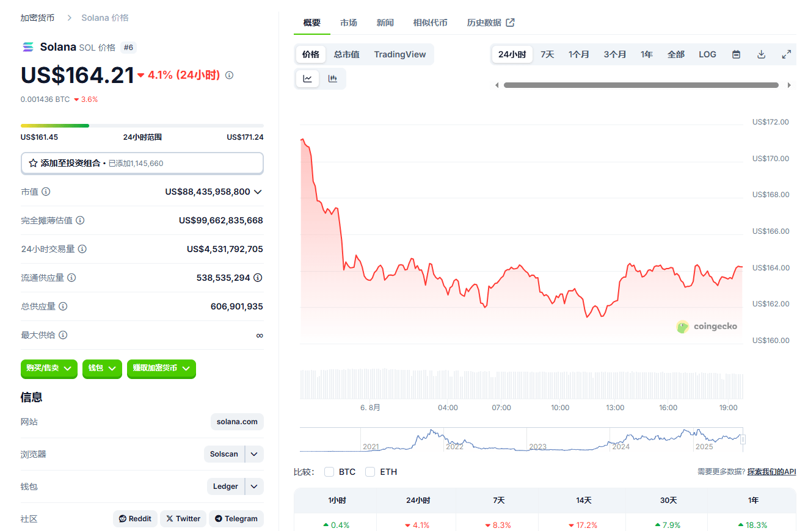This screenshot has width=808, height=531.
Task: Click left arrow of chart scrollbar
Action: [497, 85]
